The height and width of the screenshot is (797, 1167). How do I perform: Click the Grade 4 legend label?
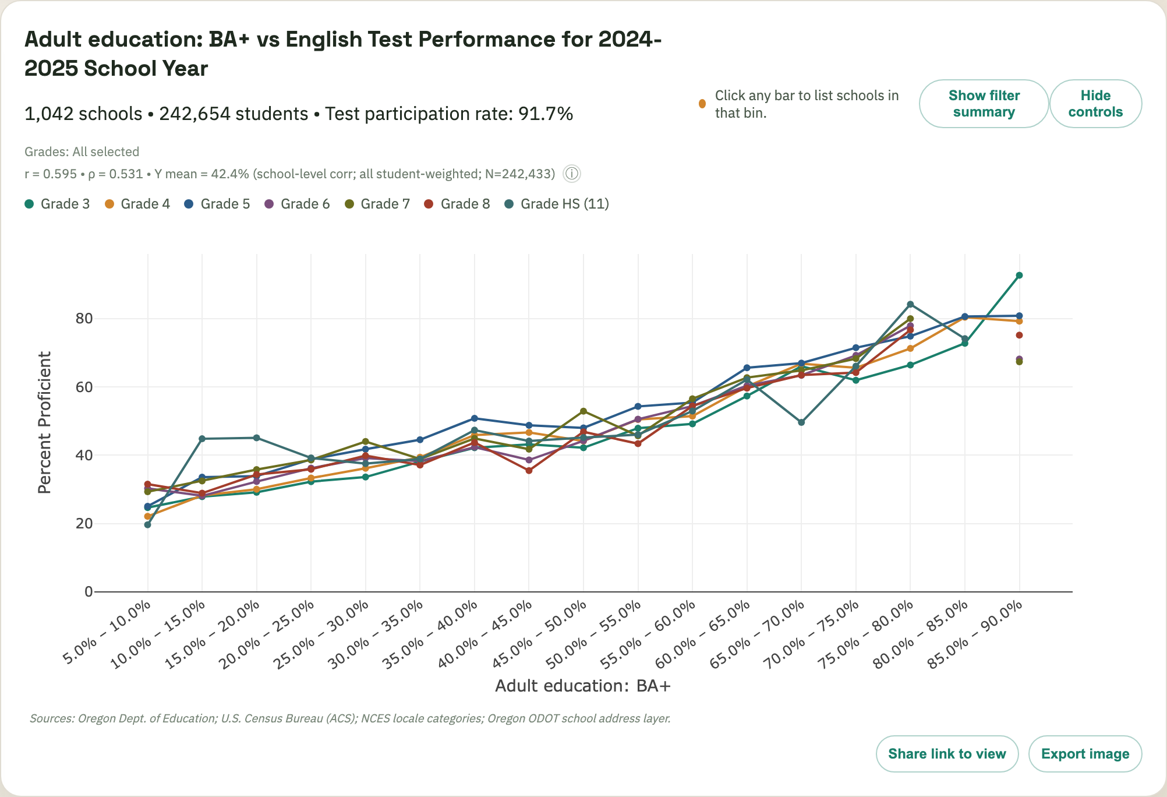[x=145, y=204]
